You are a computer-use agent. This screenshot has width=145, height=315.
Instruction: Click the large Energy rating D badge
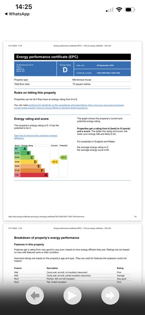[x=65, y=69]
